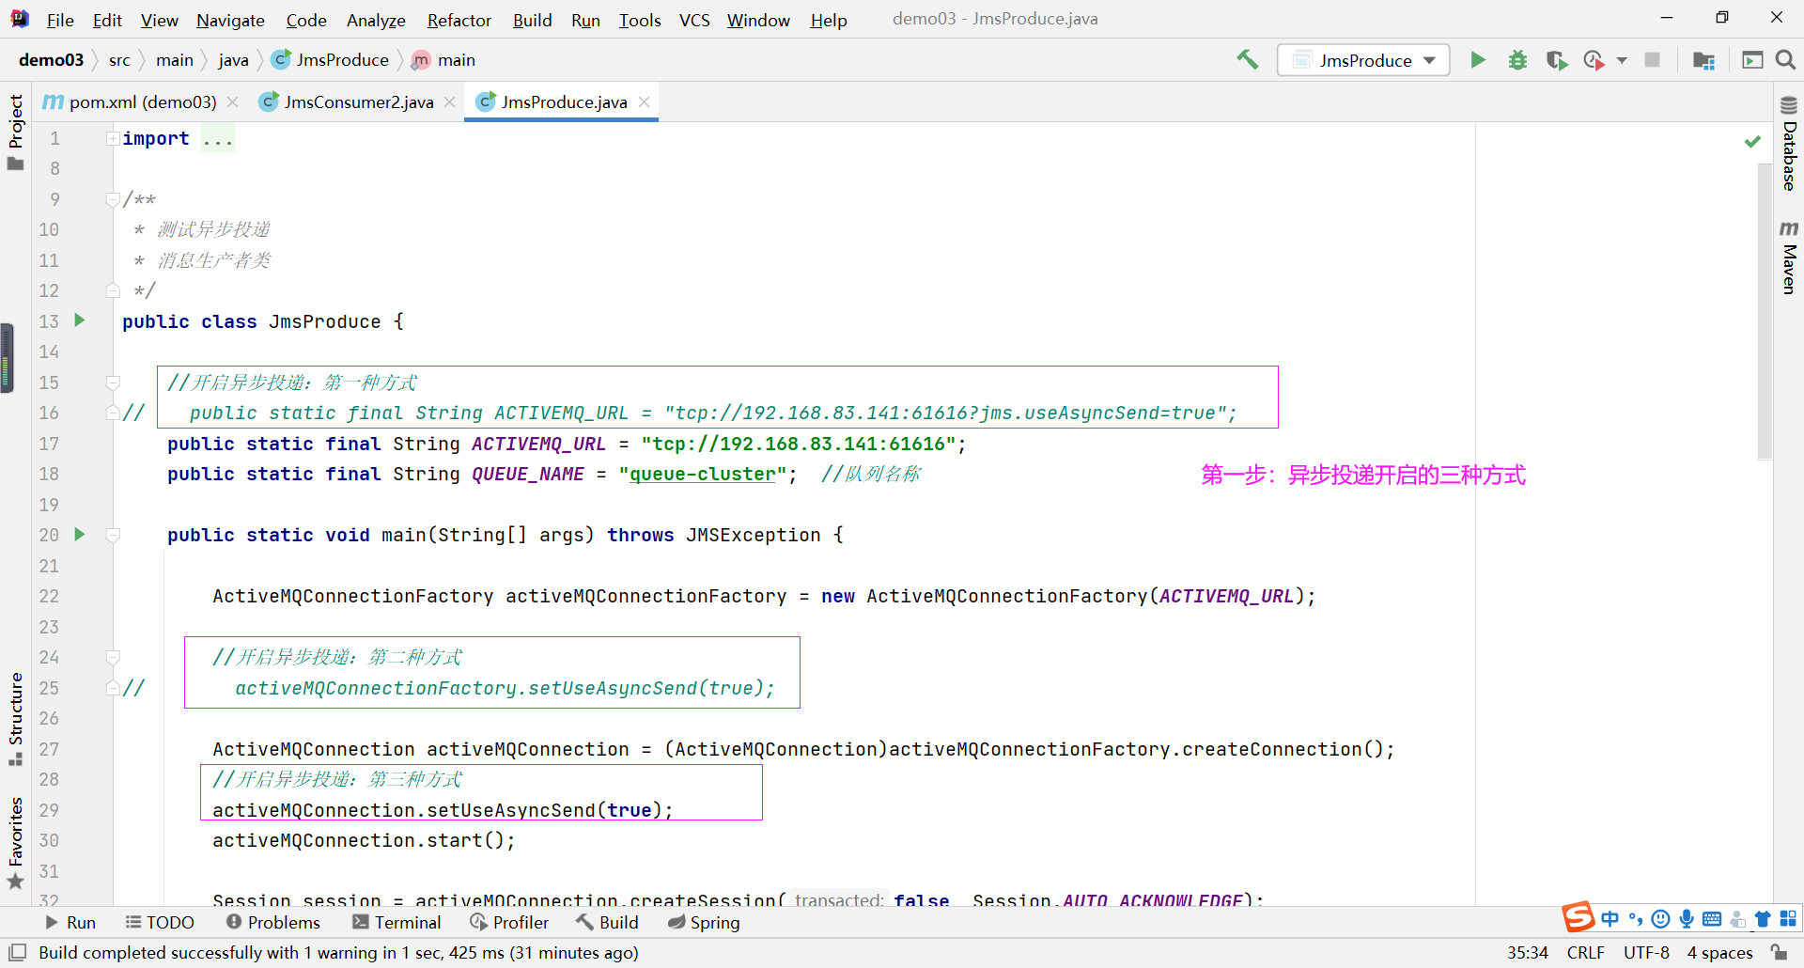This screenshot has height=968, width=1804.
Task: Open the File menu
Action: click(60, 20)
